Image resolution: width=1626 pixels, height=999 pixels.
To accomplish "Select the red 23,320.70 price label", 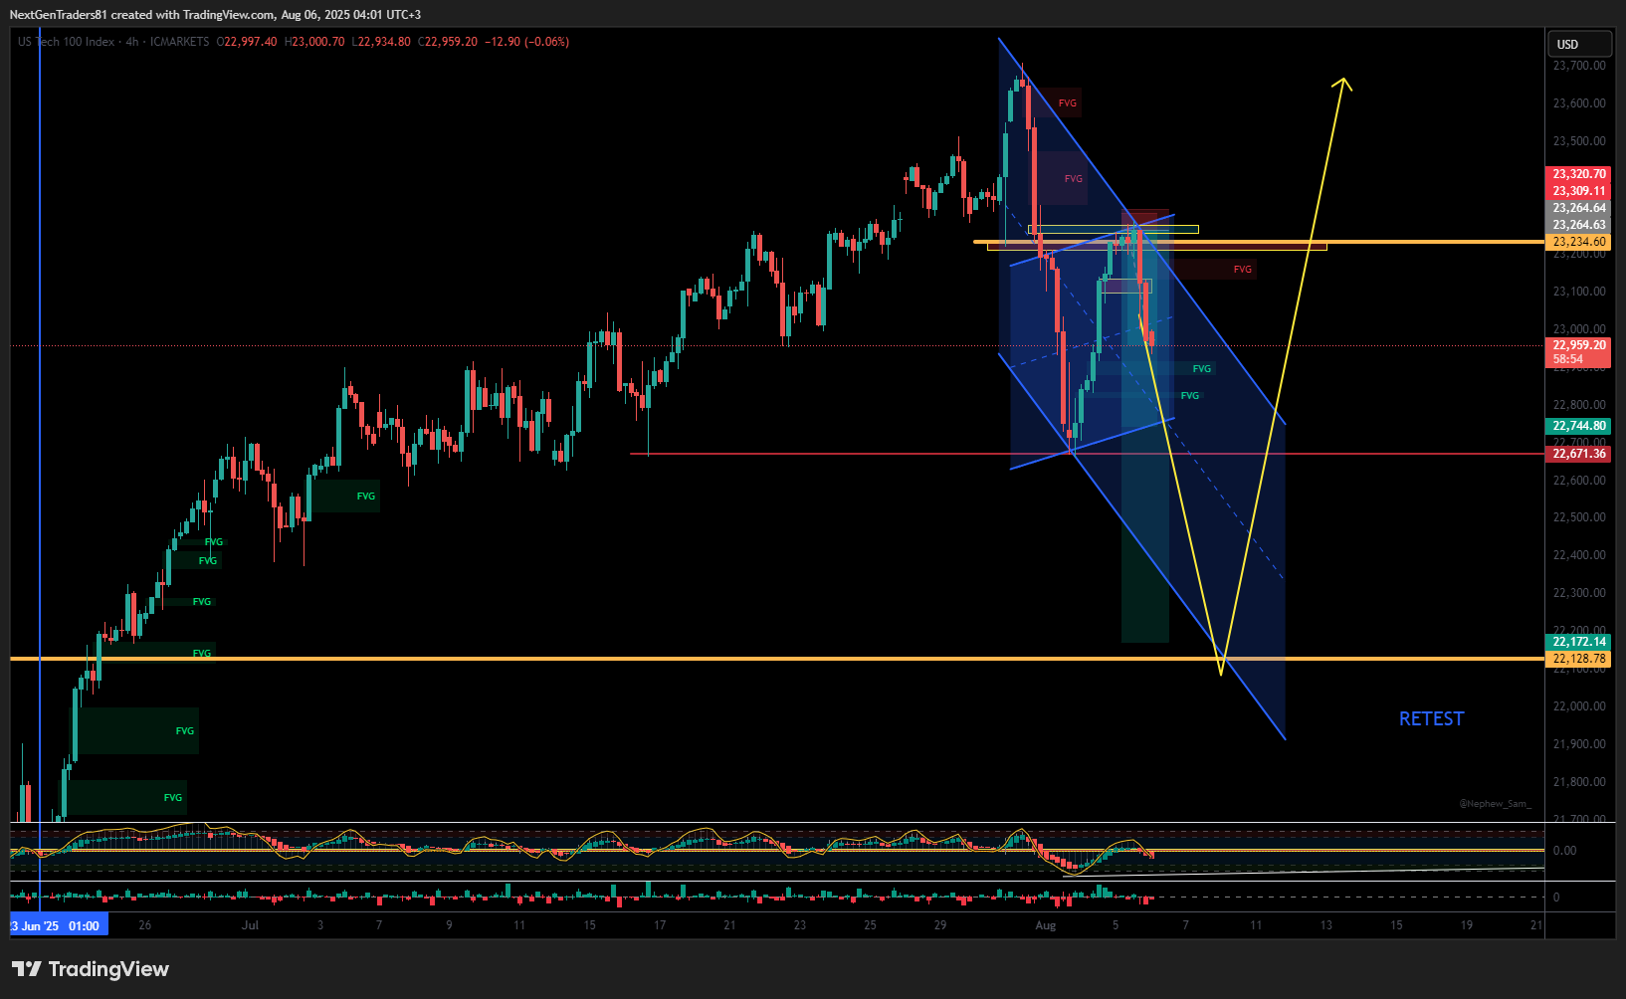I will click(1578, 174).
